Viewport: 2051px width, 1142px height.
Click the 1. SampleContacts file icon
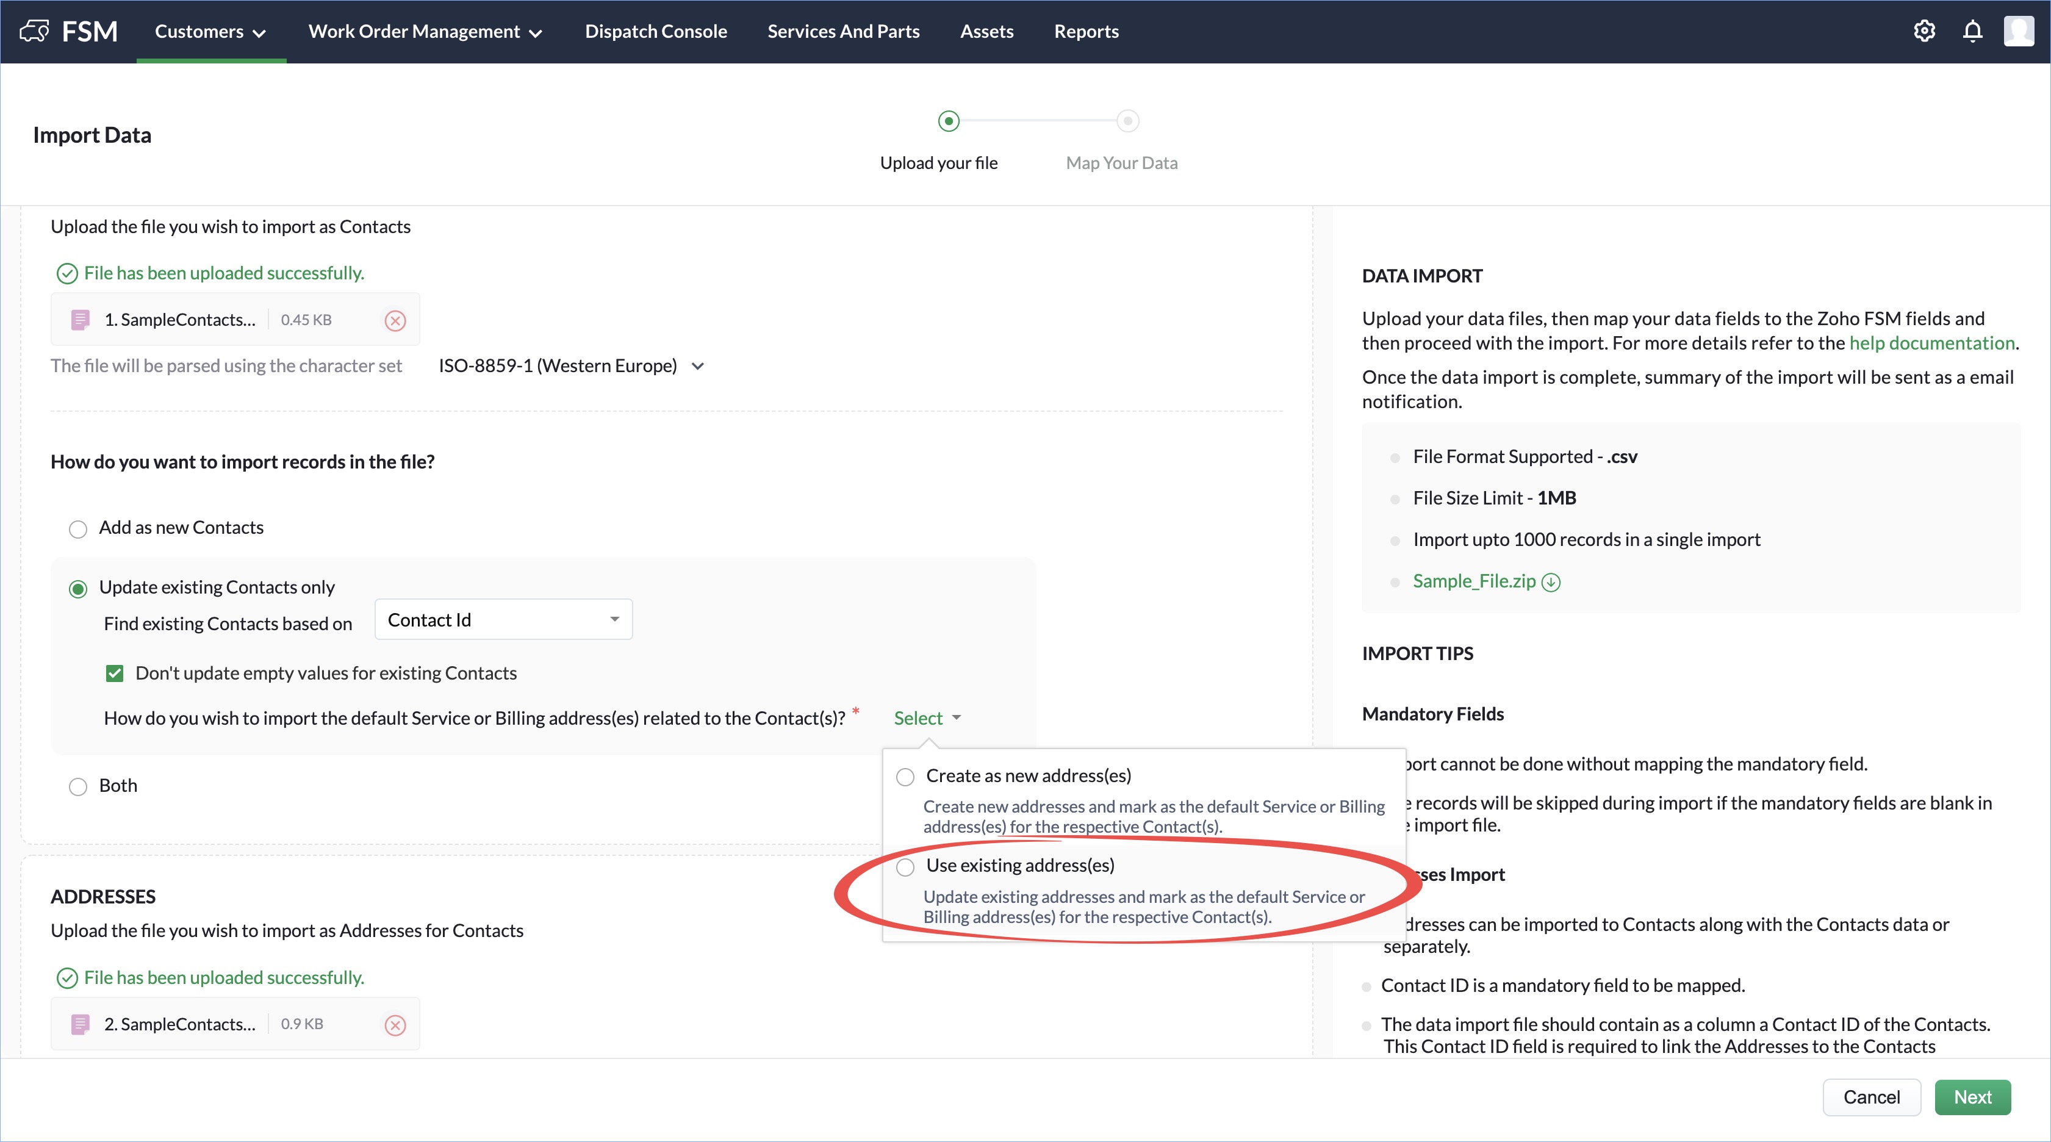80,320
